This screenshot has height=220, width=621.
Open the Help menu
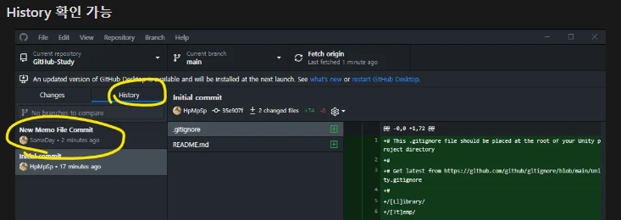tap(182, 37)
